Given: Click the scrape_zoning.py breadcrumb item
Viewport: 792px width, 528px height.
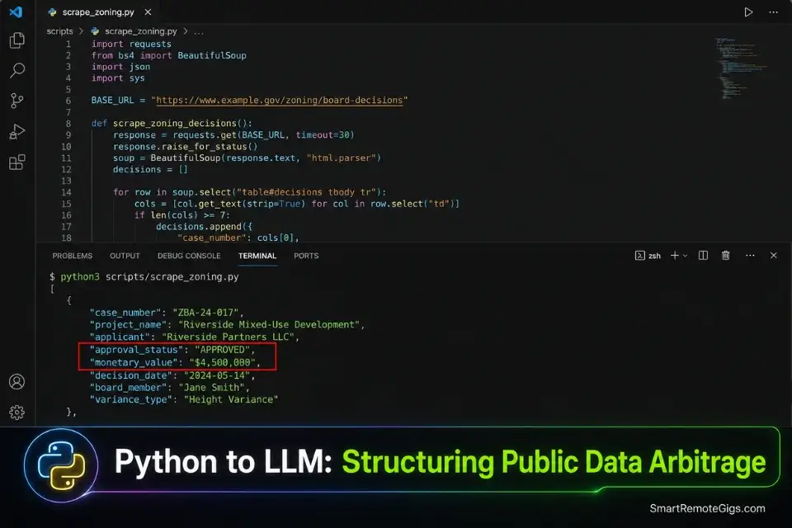Looking at the screenshot, I should (134, 31).
